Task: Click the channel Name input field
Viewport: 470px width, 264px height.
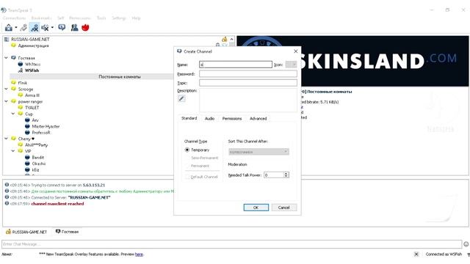Action: [236, 65]
